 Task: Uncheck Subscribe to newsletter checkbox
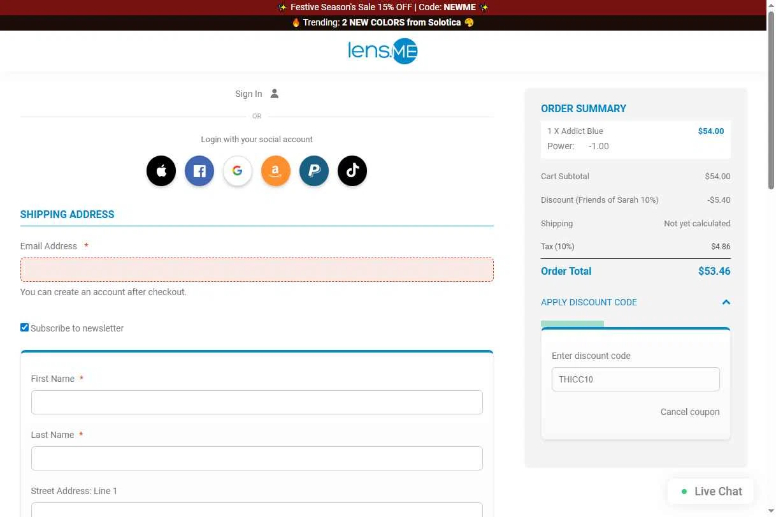pyautogui.click(x=24, y=327)
